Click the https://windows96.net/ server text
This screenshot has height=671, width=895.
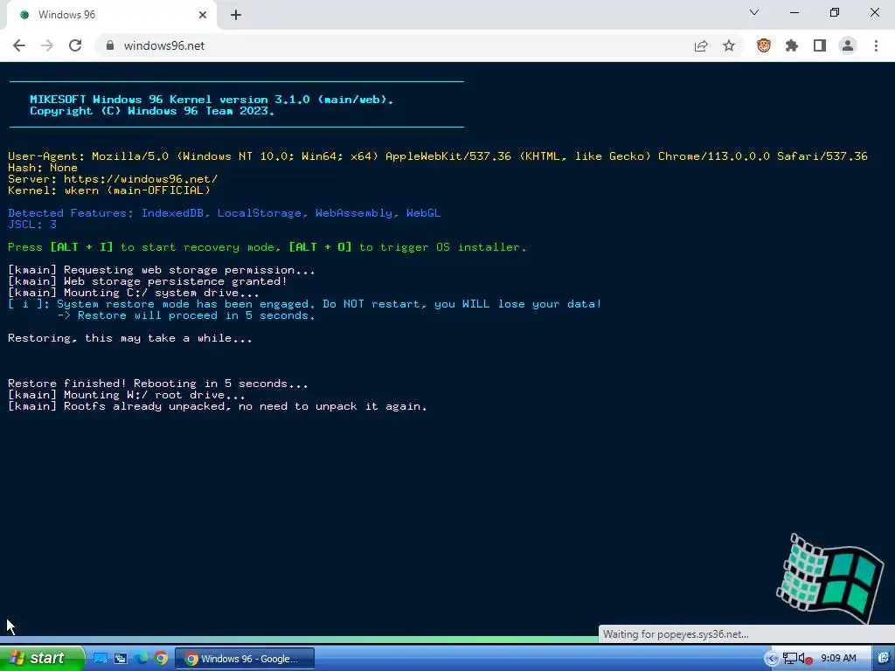[141, 178]
